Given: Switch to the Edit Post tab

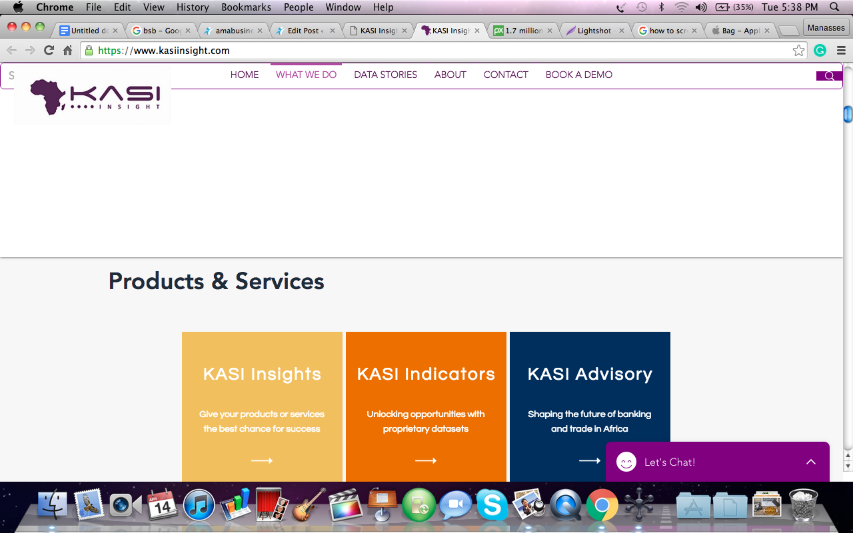Looking at the screenshot, I should pyautogui.click(x=305, y=31).
